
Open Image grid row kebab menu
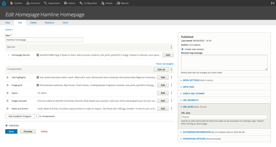coord(172,85)
